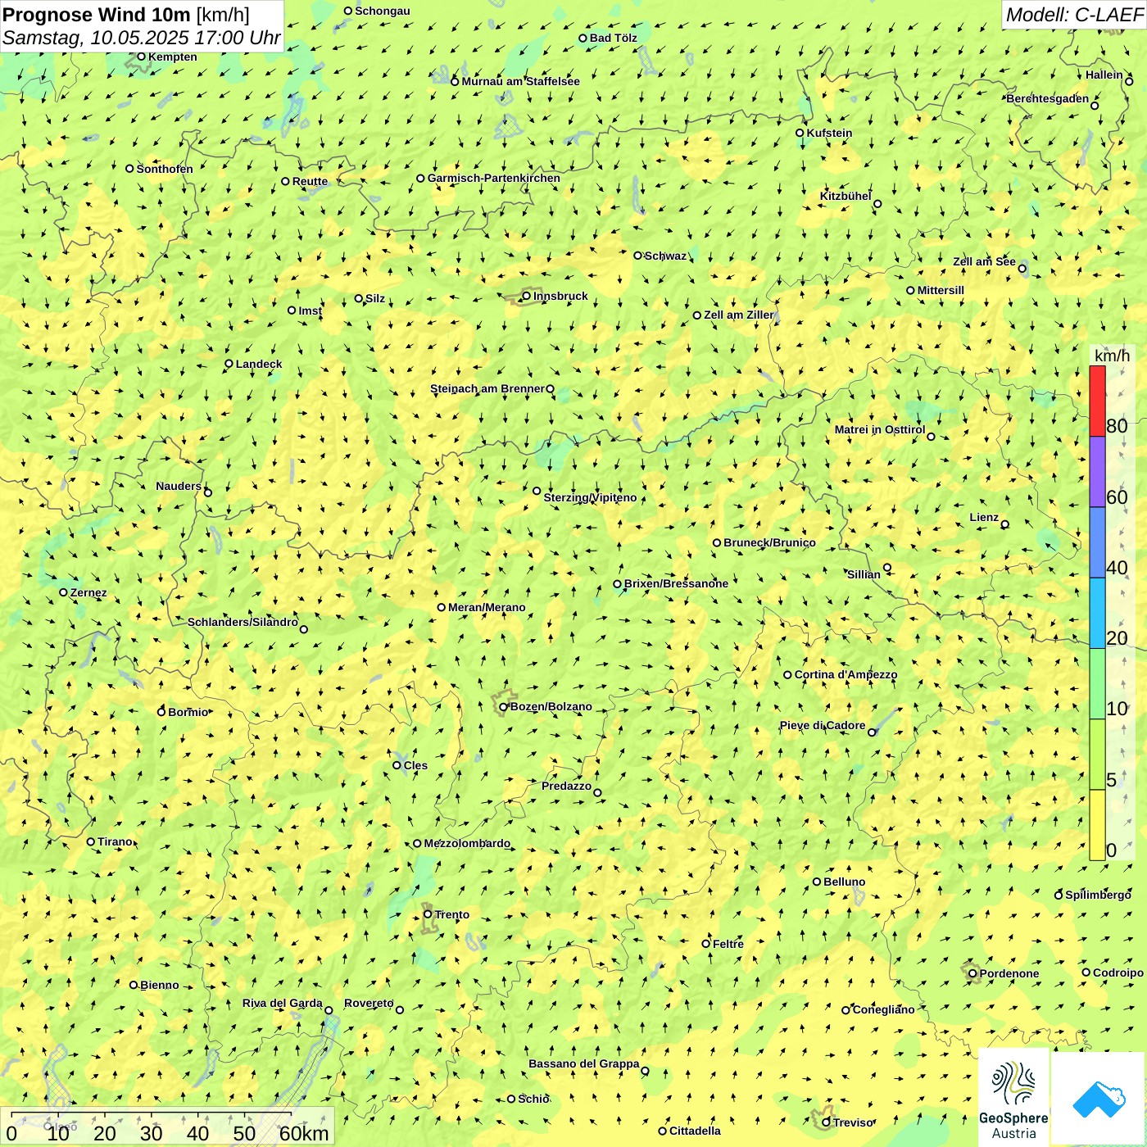Click the Predazzo label
Image resolution: width=1147 pixels, height=1147 pixels.
[566, 786]
